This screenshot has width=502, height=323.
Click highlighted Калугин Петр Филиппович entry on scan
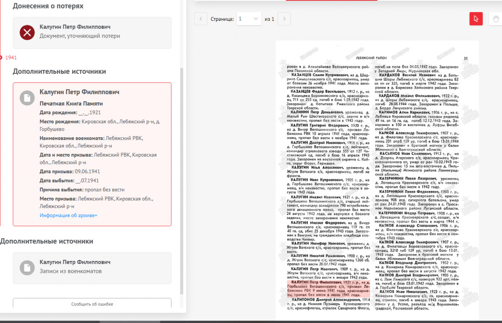coord(328,288)
